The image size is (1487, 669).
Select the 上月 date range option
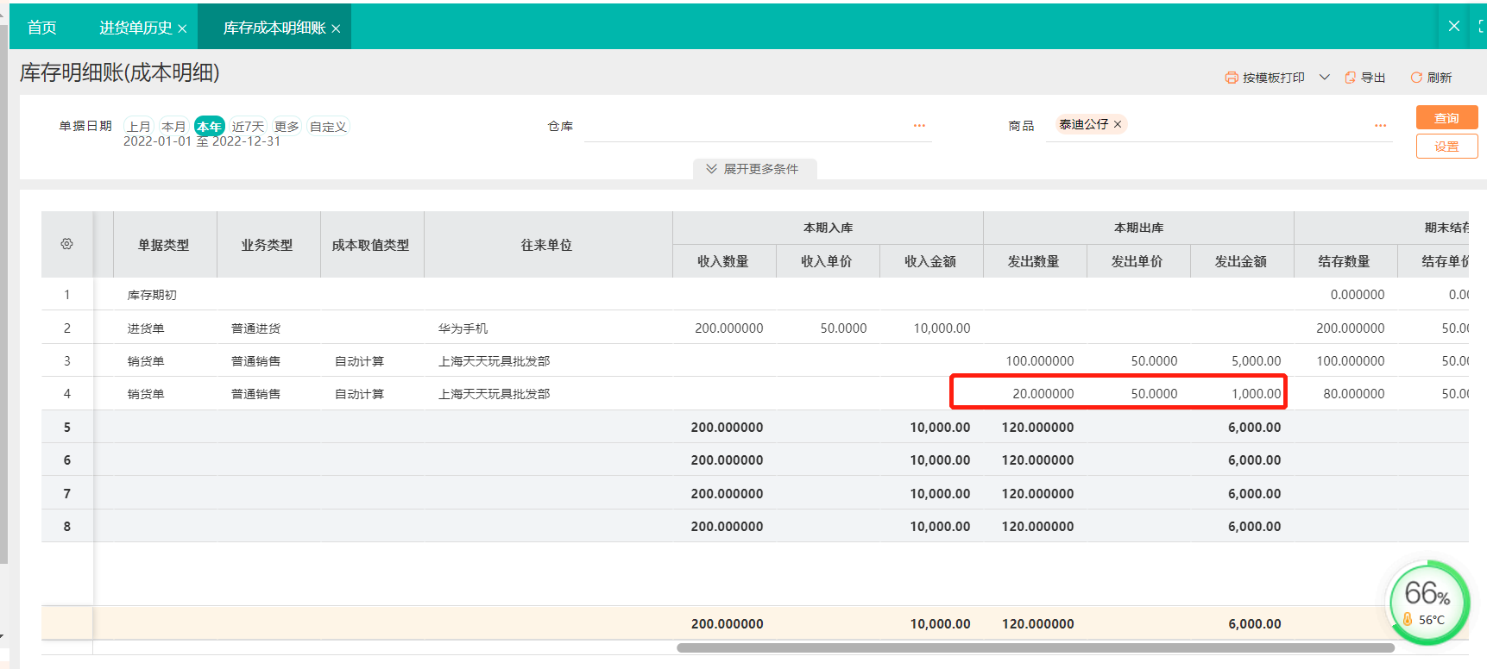pos(139,127)
